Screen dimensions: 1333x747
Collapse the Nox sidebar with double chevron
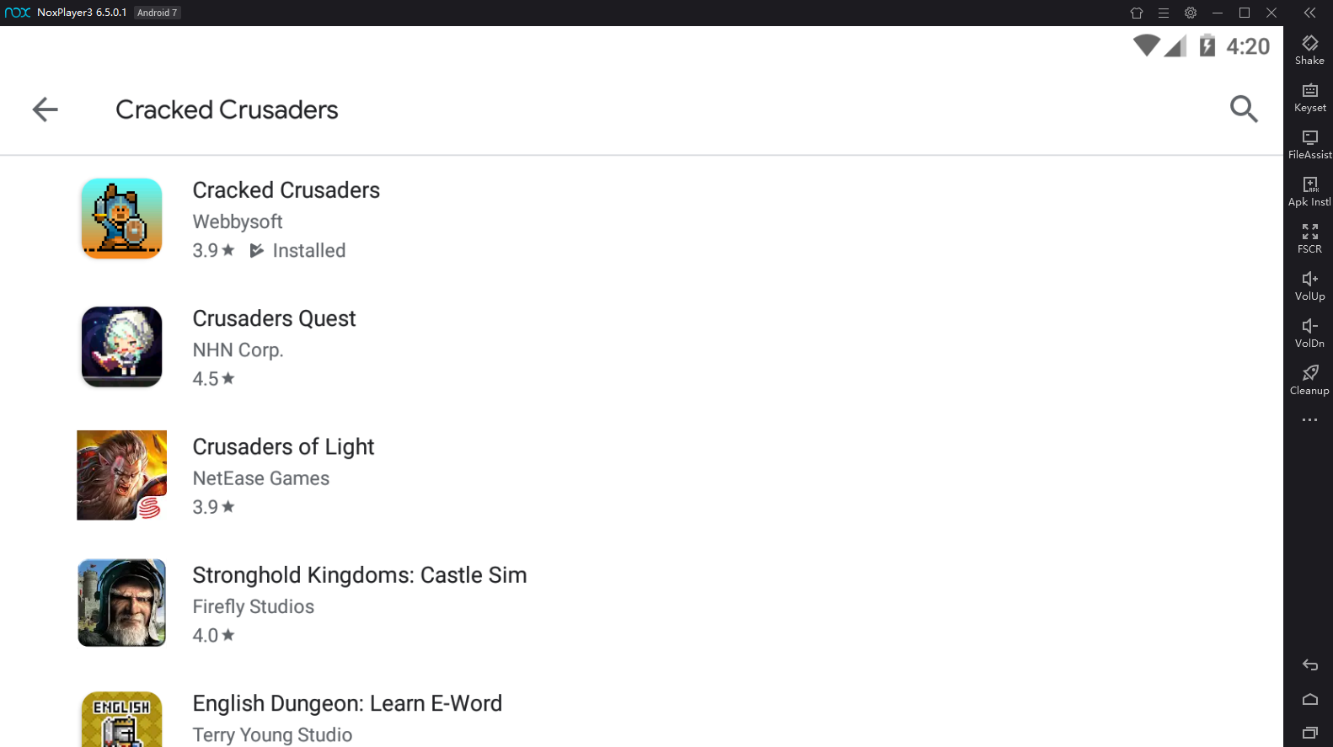[x=1309, y=13]
